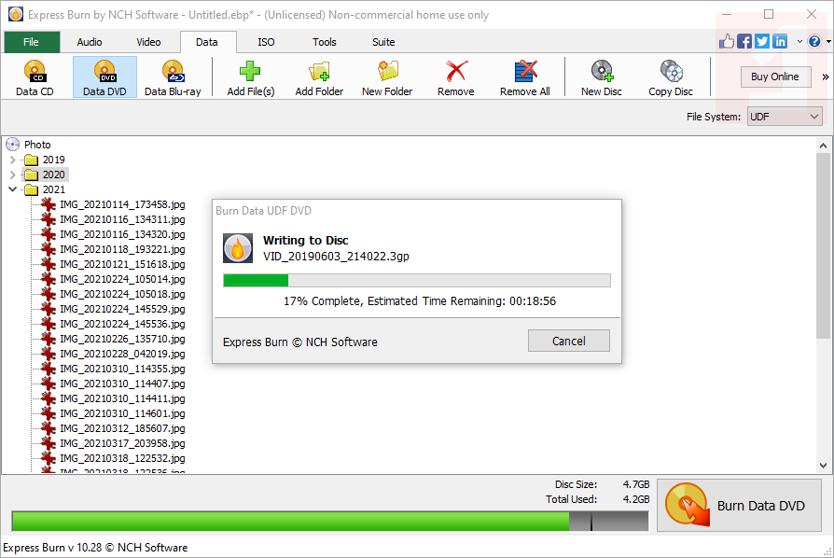Click the Photo disc root icon
This screenshot has width=834, height=558.
click(13, 144)
